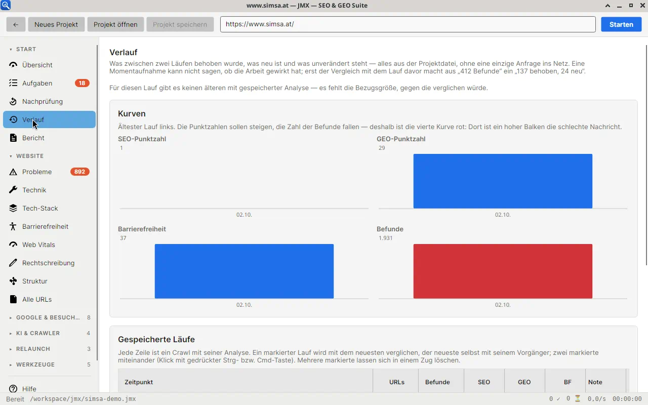Click the Barrierefreiheit accessibility icon
648x405 pixels.
click(13, 226)
